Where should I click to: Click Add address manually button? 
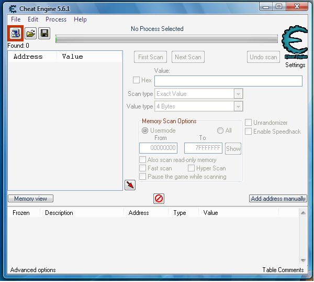[x=278, y=199]
